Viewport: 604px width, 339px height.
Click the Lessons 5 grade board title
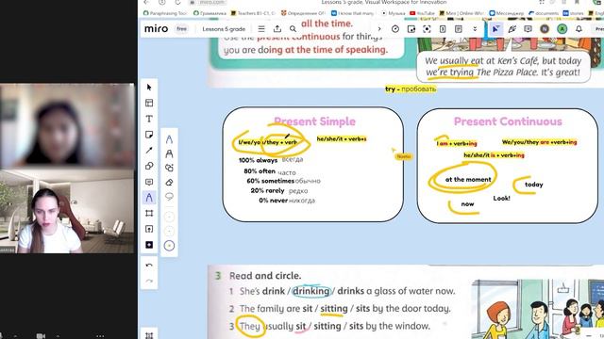click(224, 29)
